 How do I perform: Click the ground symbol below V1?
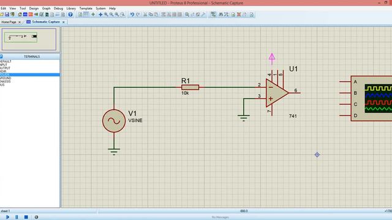click(114, 152)
